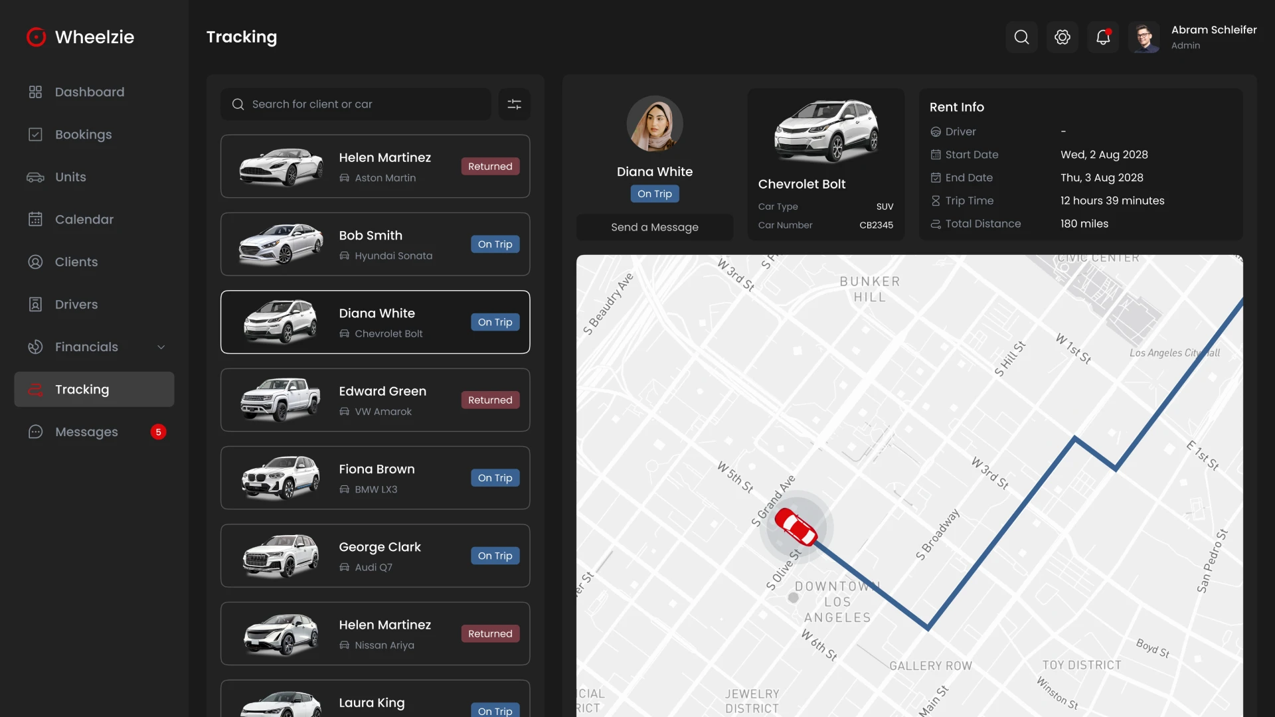
Task: Click the search magnifier icon in top bar
Action: click(1021, 37)
